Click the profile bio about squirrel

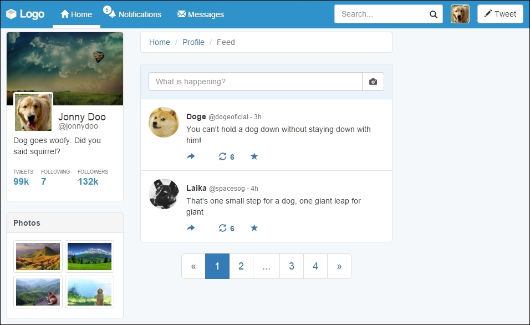(57, 146)
